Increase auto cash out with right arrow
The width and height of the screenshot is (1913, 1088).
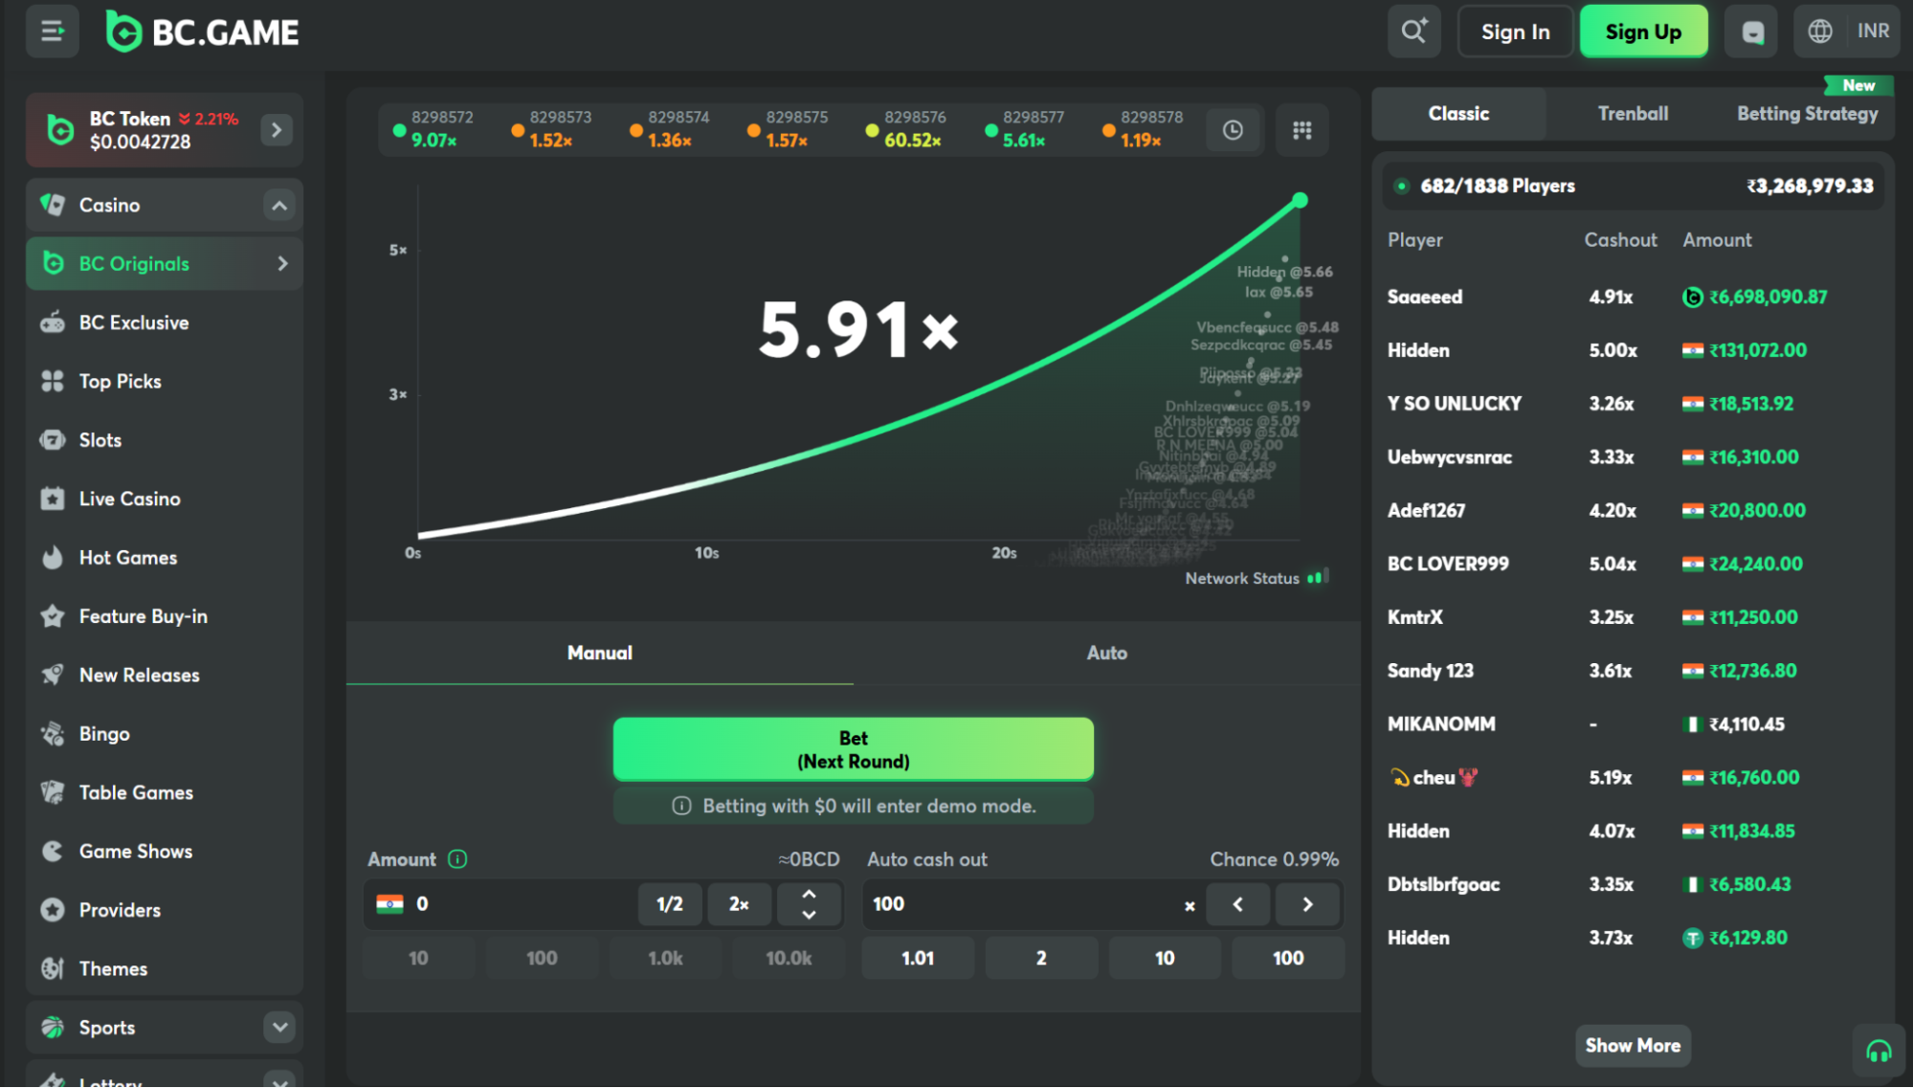tap(1307, 904)
